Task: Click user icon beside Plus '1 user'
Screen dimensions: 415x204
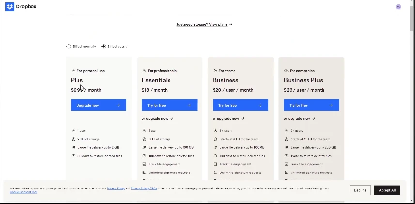Action: pyautogui.click(x=73, y=131)
